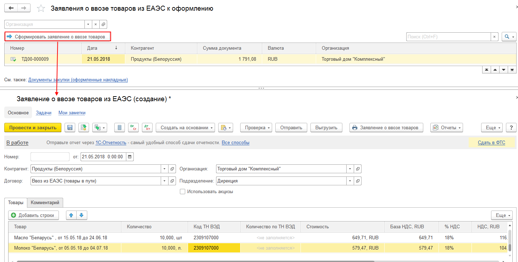
Task: Click the В работе status link
Action: pyautogui.click(x=17, y=143)
